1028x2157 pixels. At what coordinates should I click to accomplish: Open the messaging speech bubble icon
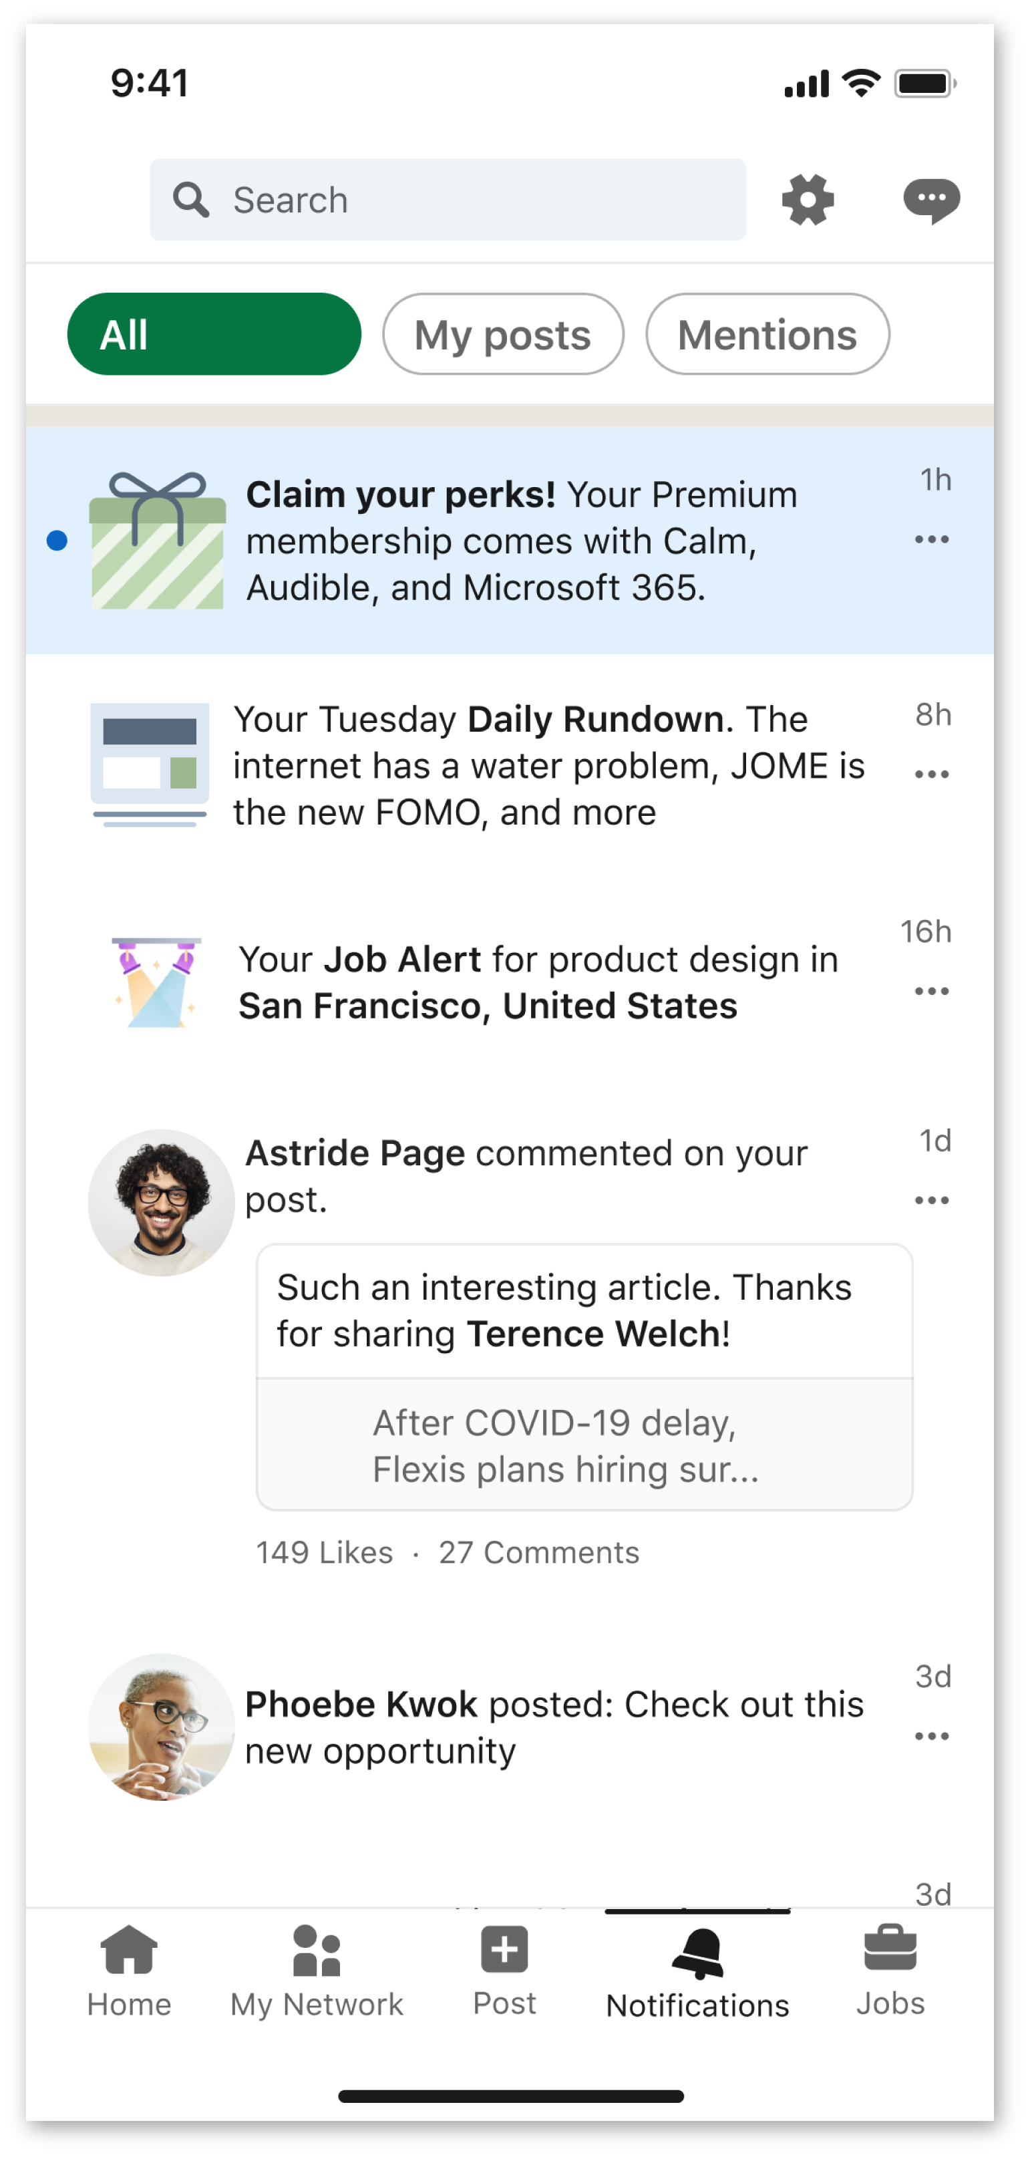pos(931,200)
